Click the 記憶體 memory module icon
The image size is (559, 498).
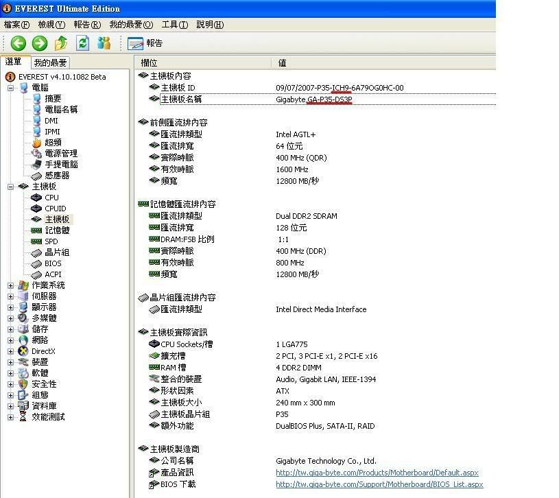(36, 230)
